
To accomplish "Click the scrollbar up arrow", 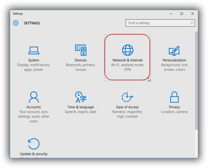I will coord(196,30).
